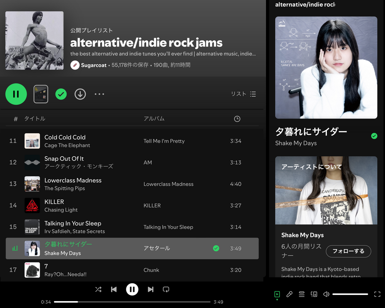Click the 3:49 total time label in the playback bar

(218, 302)
